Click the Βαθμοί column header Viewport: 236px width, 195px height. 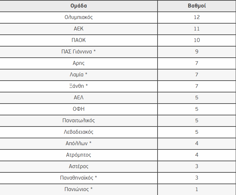coord(197,6)
